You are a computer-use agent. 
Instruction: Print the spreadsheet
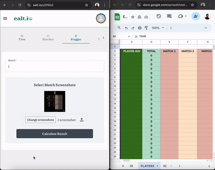(139, 28)
